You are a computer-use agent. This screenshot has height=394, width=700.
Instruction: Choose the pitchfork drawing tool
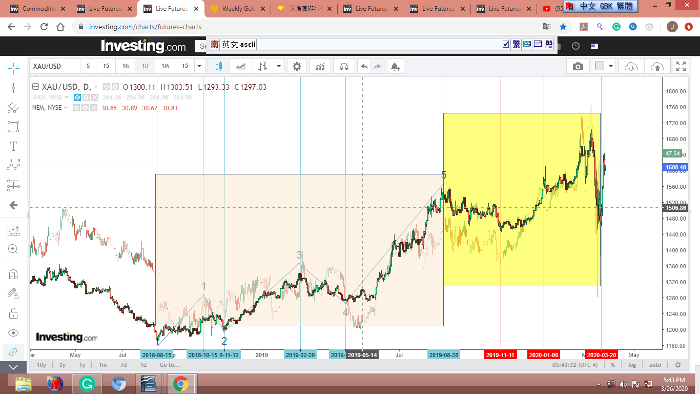[13, 107]
